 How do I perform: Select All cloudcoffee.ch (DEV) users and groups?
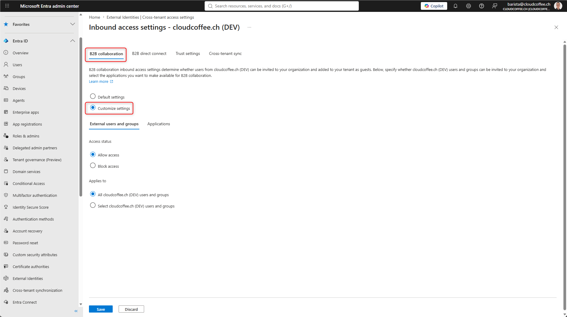(93, 194)
